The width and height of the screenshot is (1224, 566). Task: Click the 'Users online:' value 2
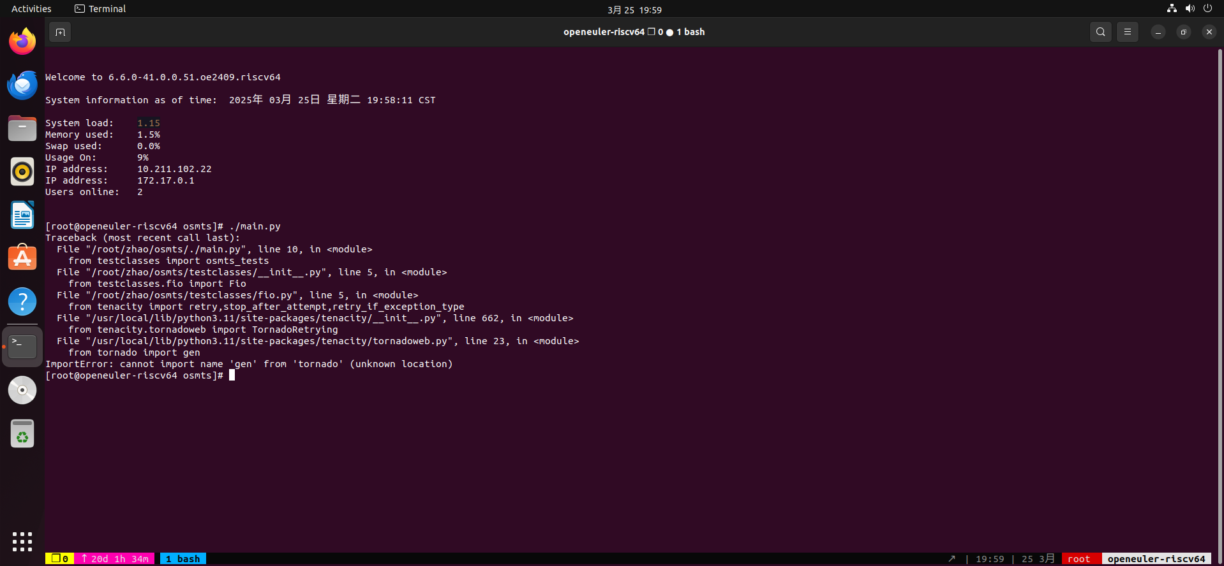click(x=140, y=192)
